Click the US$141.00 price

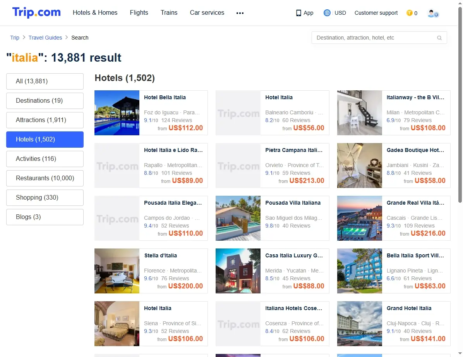click(428, 339)
